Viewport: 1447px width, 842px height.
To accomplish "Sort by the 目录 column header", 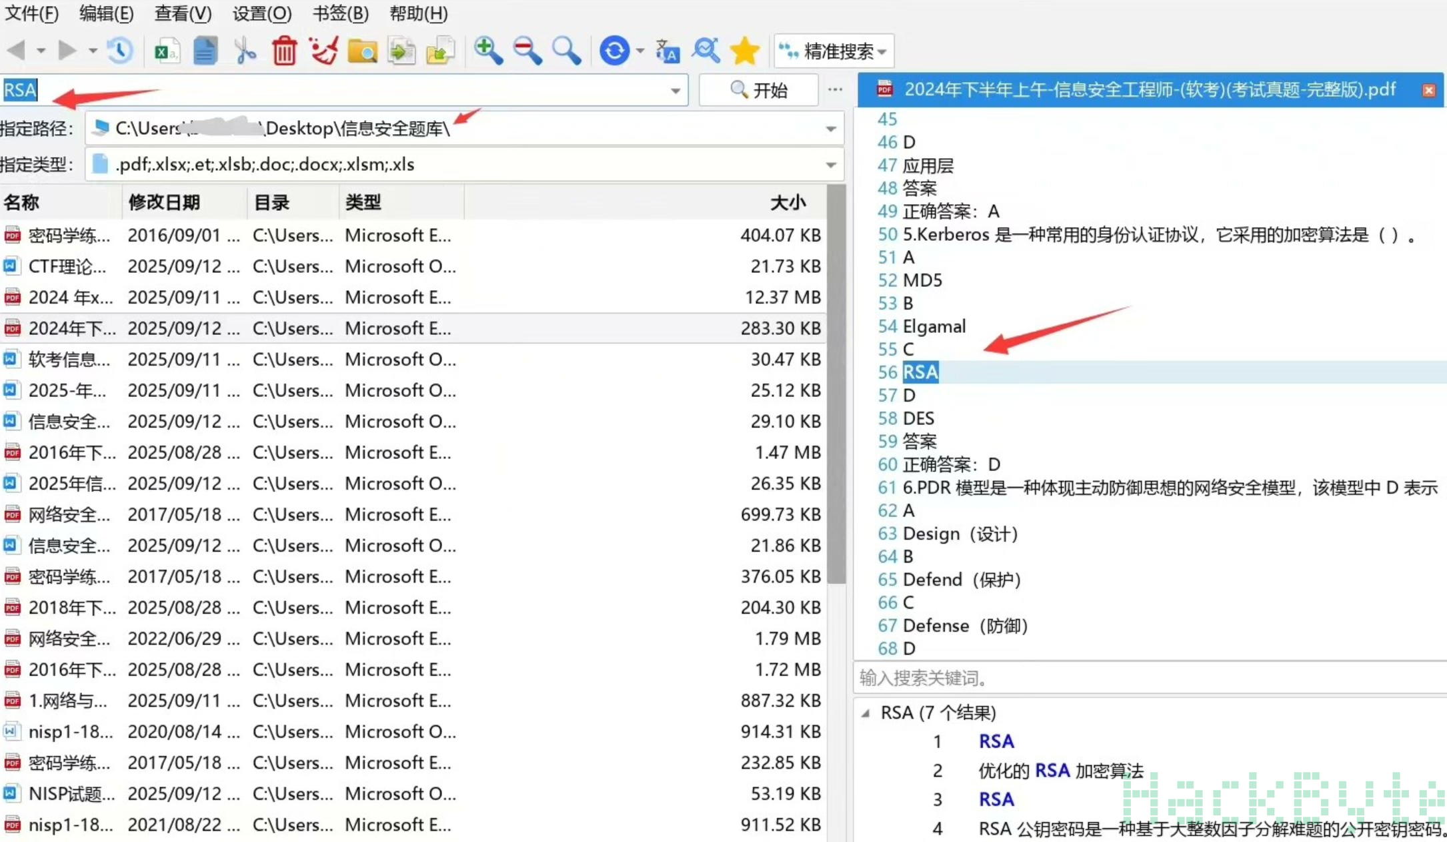I will 293,203.
